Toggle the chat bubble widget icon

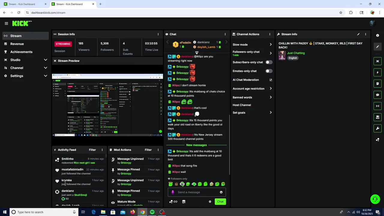pos(377,95)
